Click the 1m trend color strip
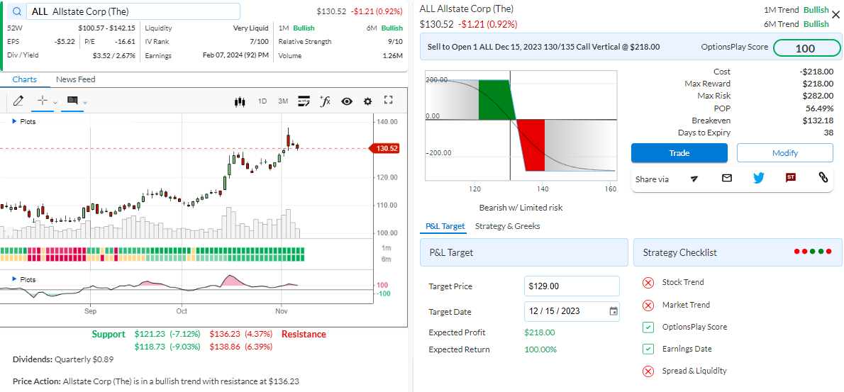 (x=152, y=250)
